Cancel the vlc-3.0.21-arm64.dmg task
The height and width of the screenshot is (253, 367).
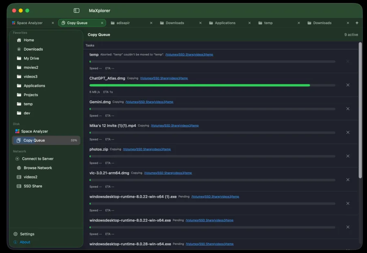(348, 180)
